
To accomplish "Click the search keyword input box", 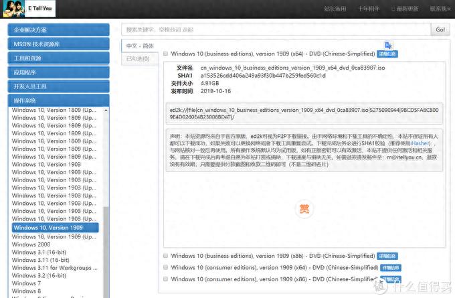I will click(x=274, y=29).
